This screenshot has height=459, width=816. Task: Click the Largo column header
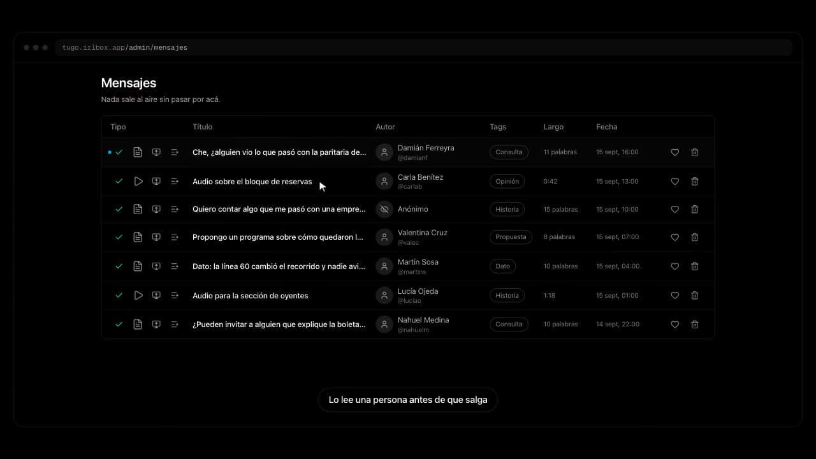coord(553,127)
